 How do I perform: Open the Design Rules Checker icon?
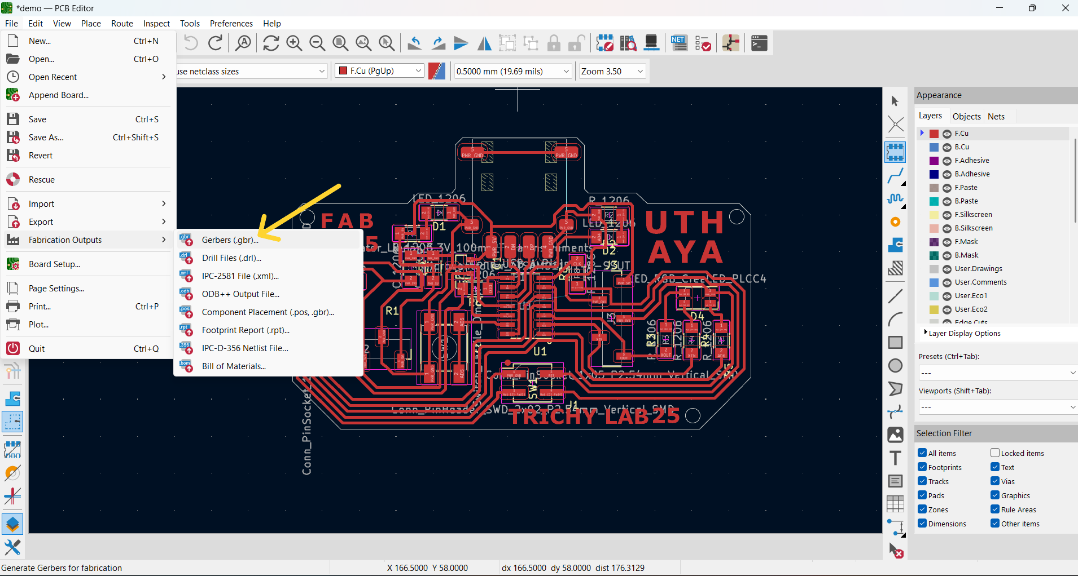click(x=703, y=43)
